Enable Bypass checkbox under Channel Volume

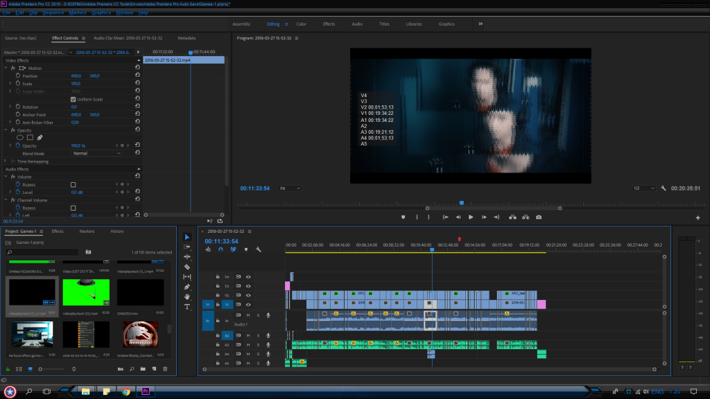pyautogui.click(x=73, y=208)
